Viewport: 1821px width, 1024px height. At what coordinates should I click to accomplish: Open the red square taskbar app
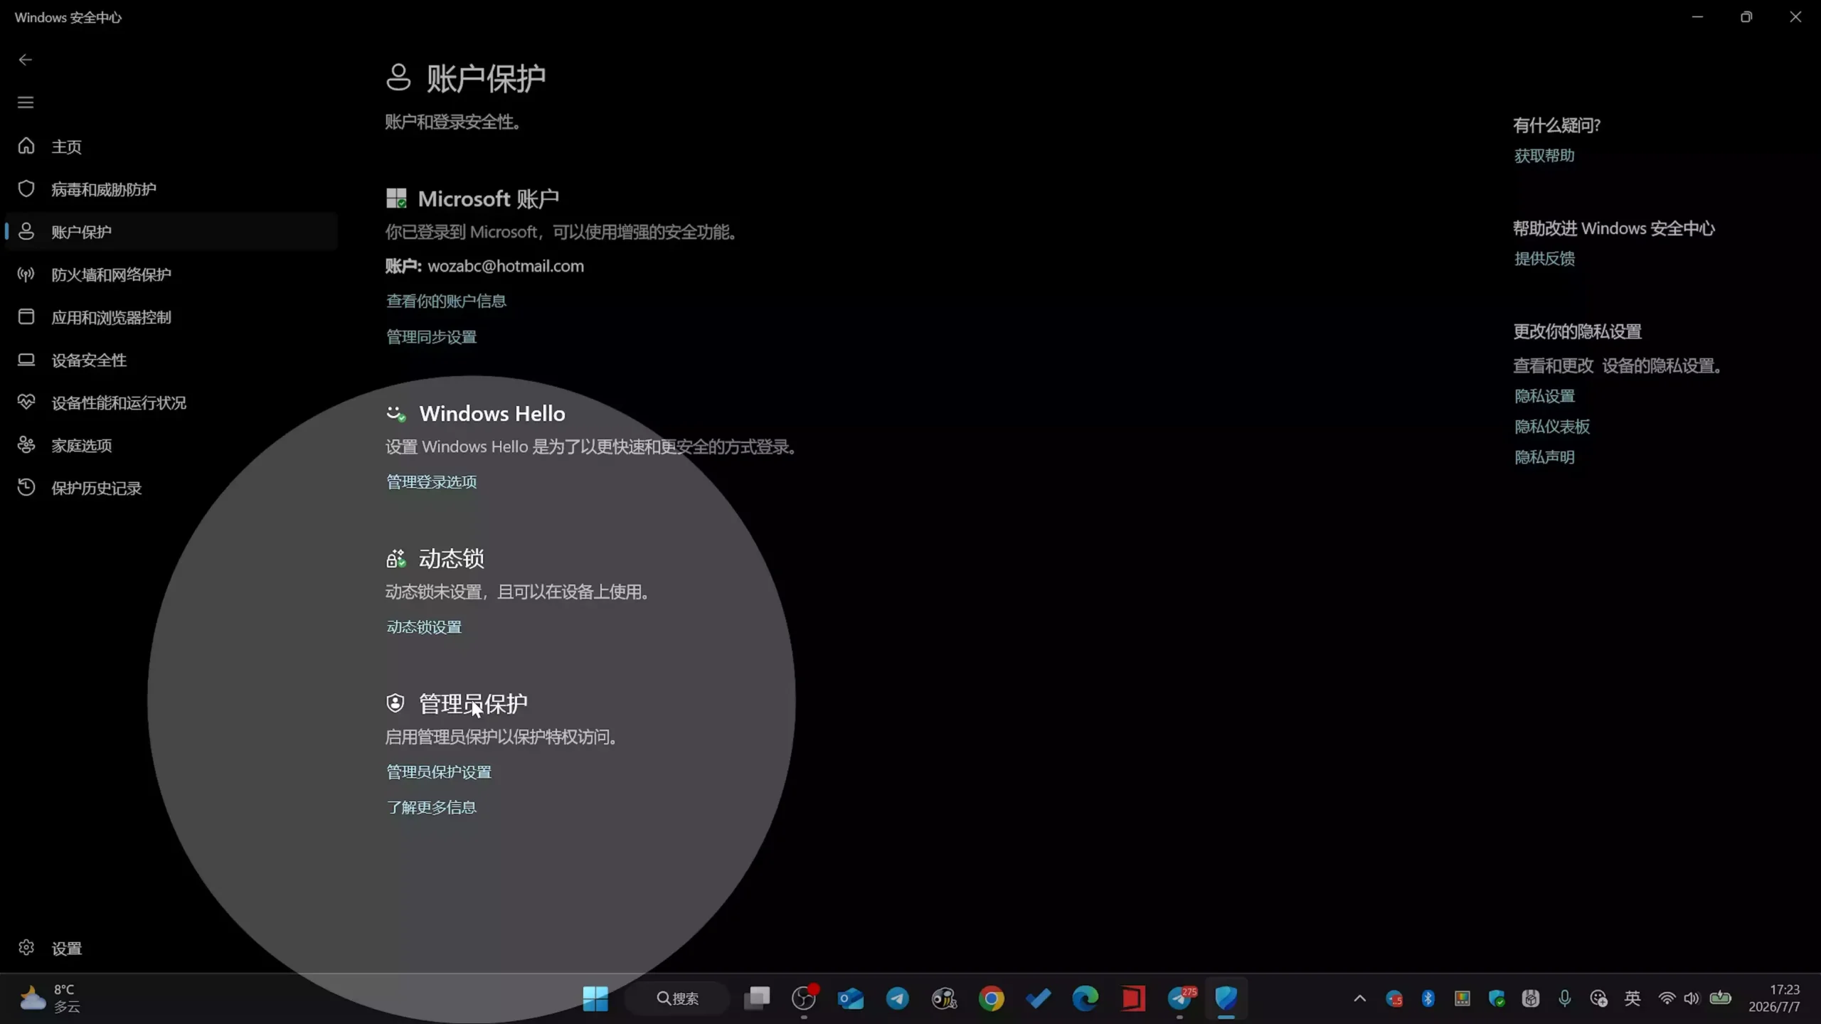[1132, 998]
